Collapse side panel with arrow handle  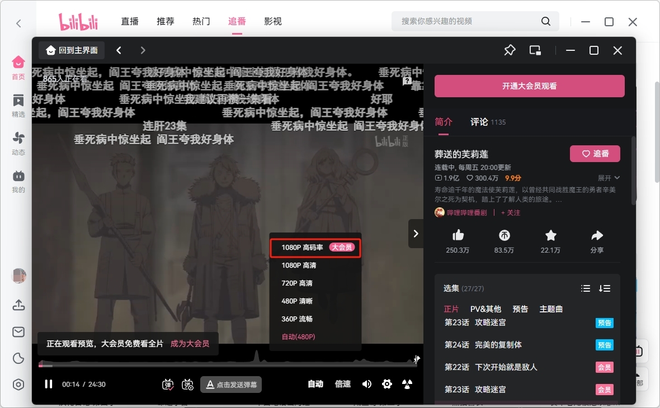[416, 234]
